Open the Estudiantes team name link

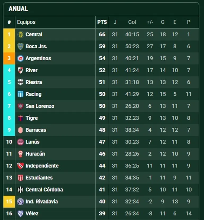coord(39,178)
